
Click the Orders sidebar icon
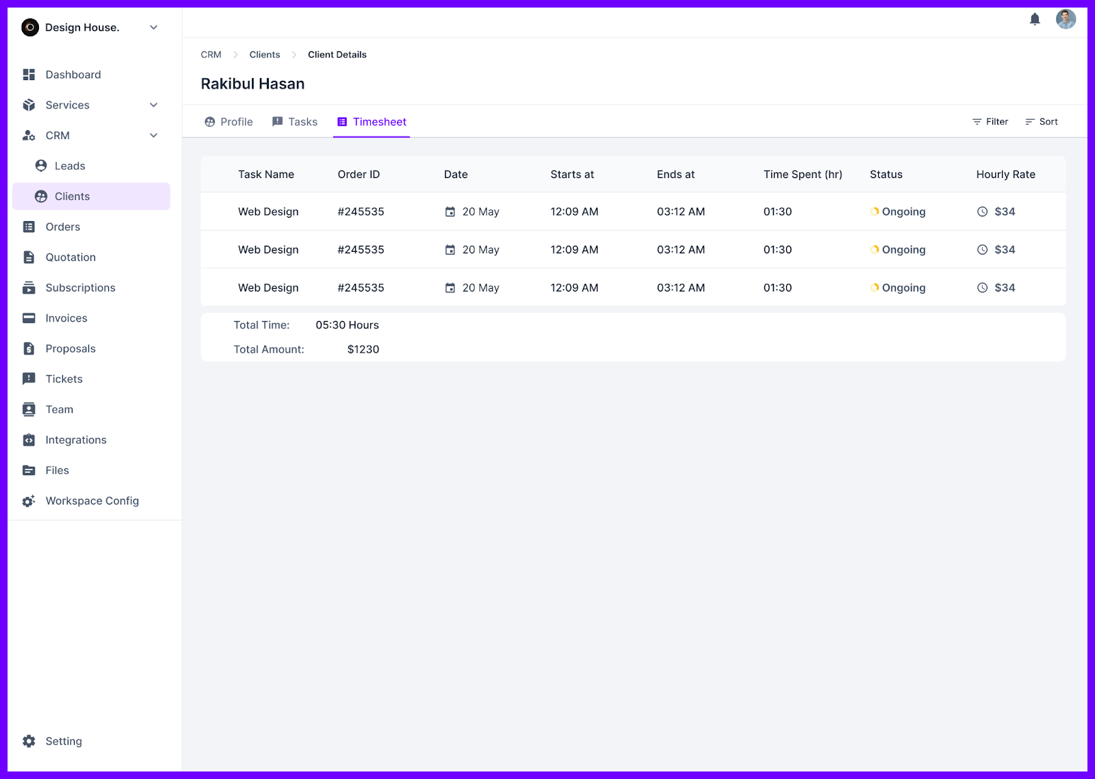(x=28, y=227)
